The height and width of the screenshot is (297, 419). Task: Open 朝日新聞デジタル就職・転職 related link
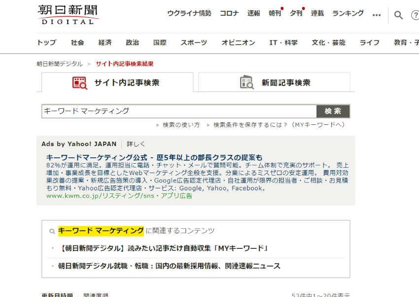169,266
